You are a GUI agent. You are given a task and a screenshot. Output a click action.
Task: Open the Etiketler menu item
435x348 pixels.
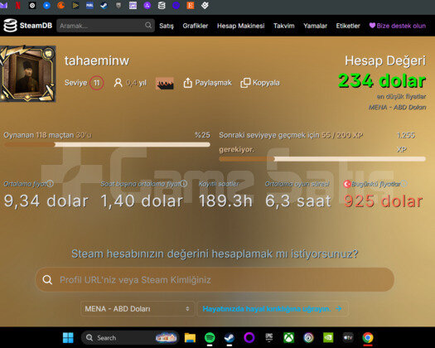pyautogui.click(x=348, y=26)
